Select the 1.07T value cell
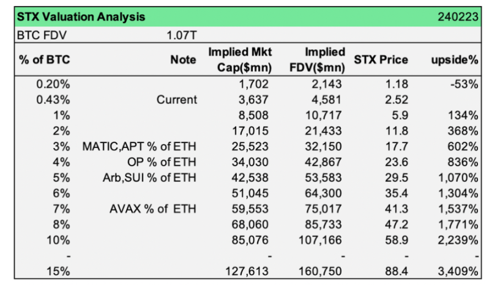 point(181,35)
